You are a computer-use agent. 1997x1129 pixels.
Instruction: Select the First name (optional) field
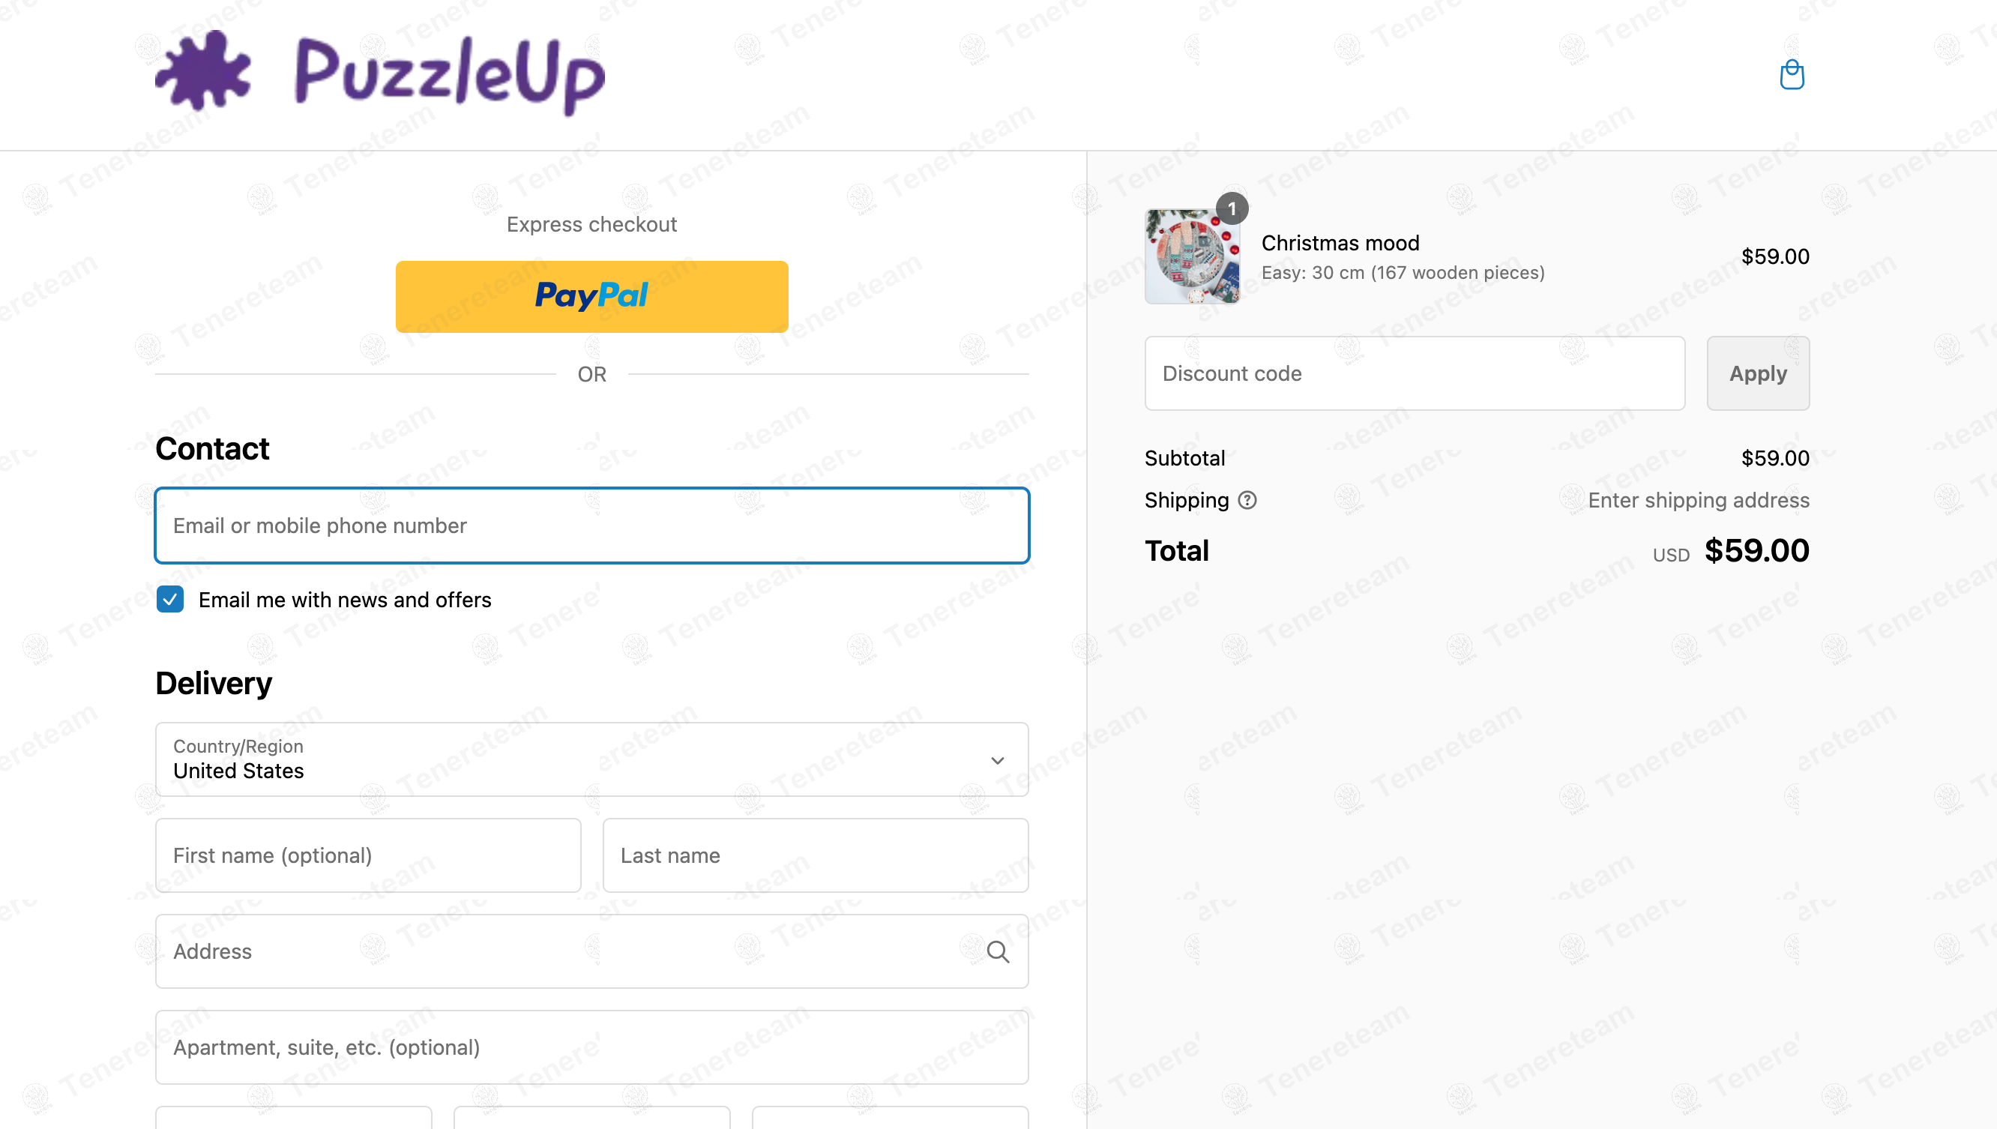click(367, 855)
